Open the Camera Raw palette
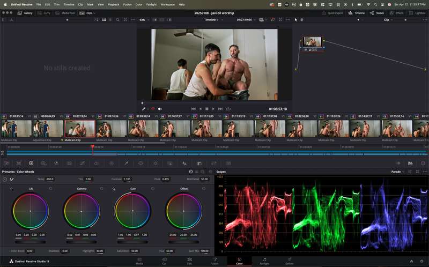The width and height of the screenshot is (429, 267). point(6,164)
